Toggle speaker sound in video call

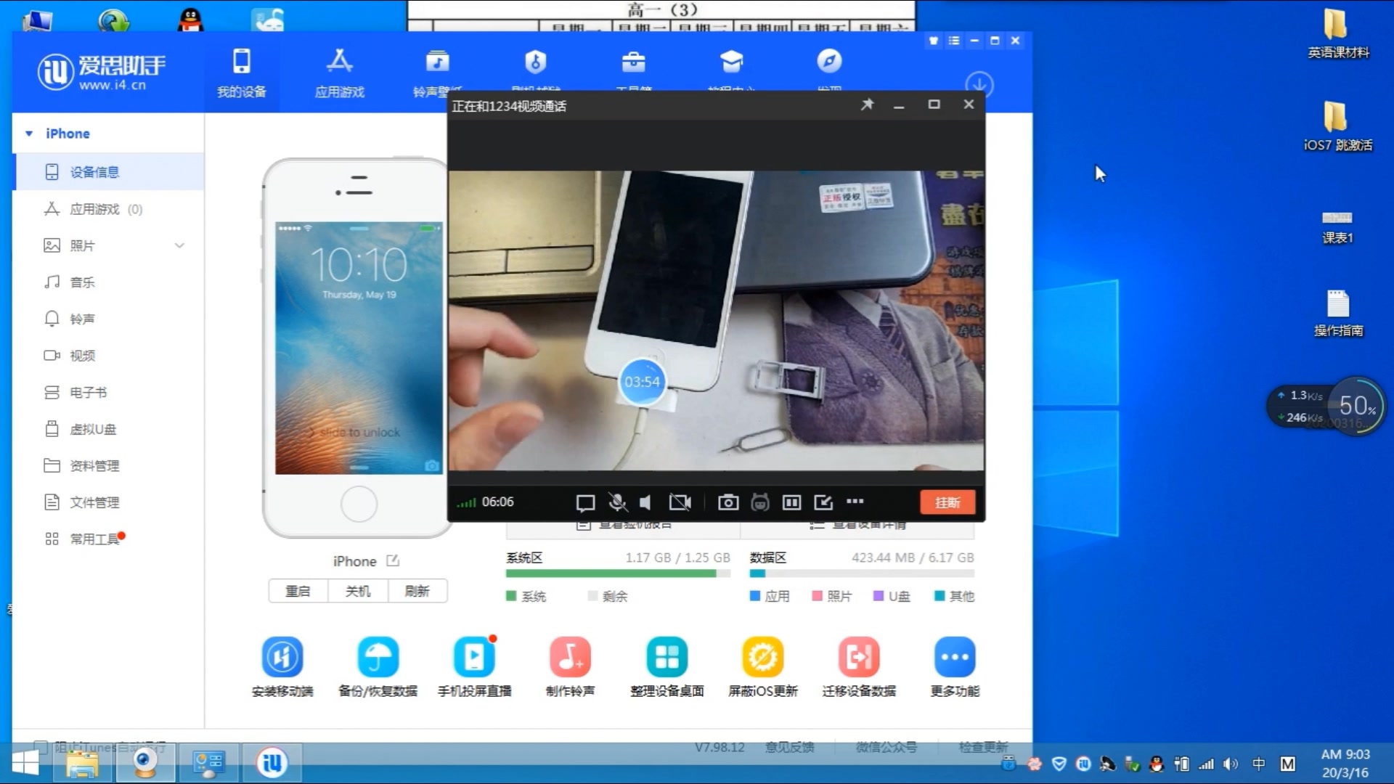click(x=645, y=502)
